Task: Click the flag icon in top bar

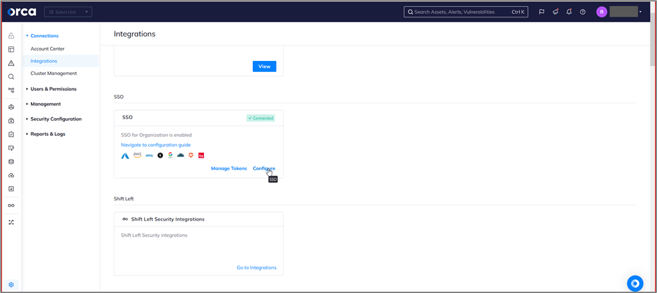Action: point(542,12)
